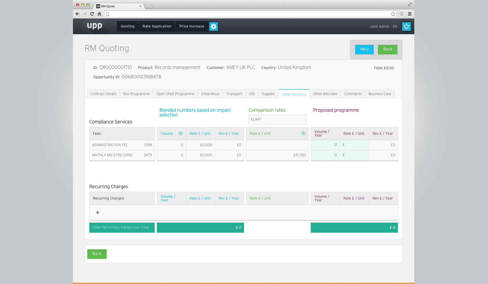Image resolution: width=488 pixels, height=284 pixels.
Task: Click the AMEY UK PLC customer name
Action: pyautogui.click(x=240, y=67)
